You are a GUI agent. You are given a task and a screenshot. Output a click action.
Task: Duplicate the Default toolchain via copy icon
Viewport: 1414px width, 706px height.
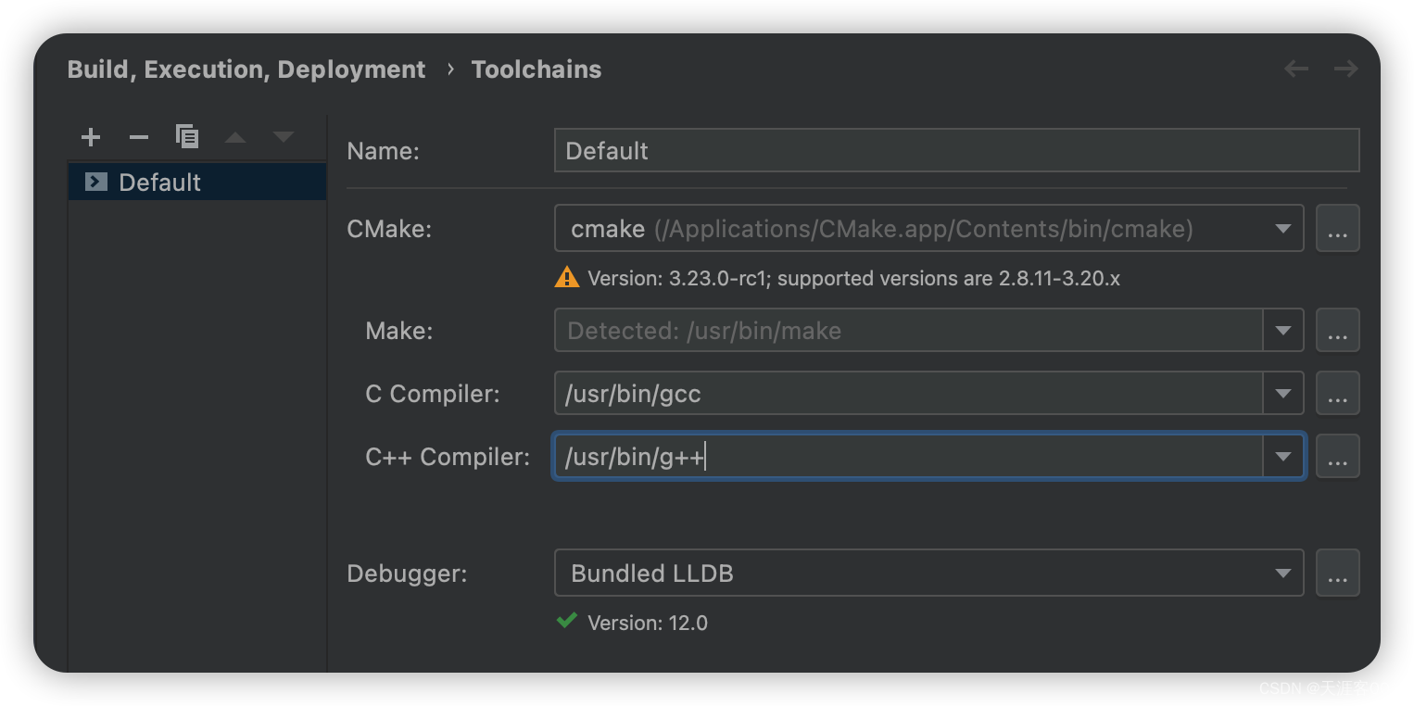pos(187,136)
